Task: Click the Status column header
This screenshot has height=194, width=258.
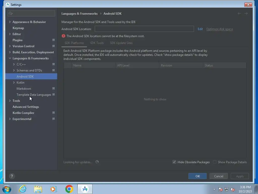Action: point(224,65)
